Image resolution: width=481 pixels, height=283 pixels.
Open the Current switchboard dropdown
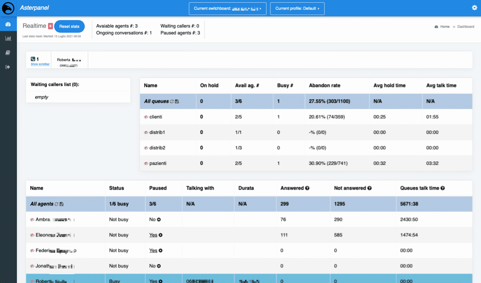point(227,9)
